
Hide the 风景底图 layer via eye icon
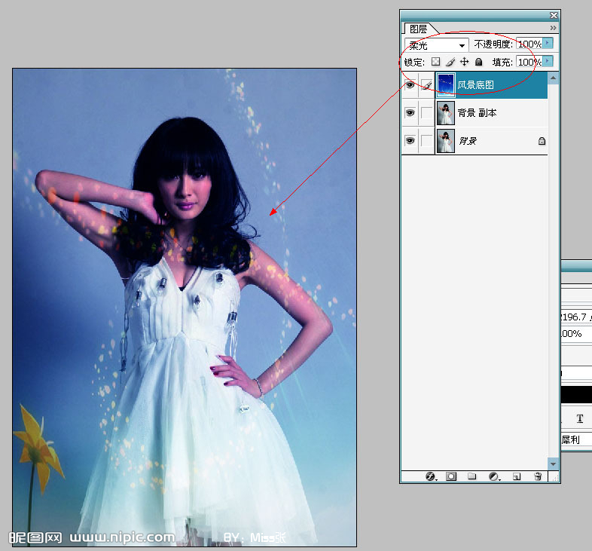410,85
